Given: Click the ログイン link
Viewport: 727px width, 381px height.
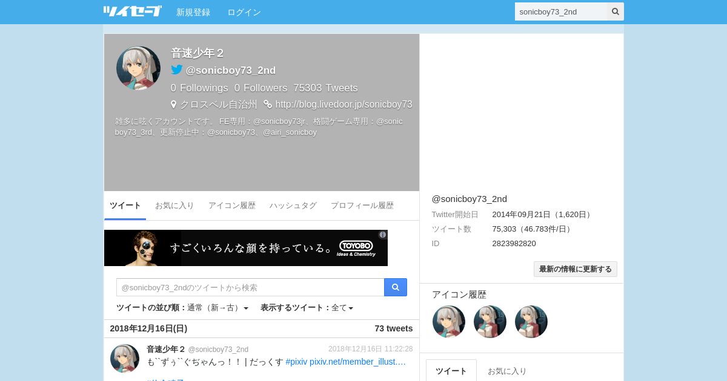Looking at the screenshot, I should click(x=244, y=12).
